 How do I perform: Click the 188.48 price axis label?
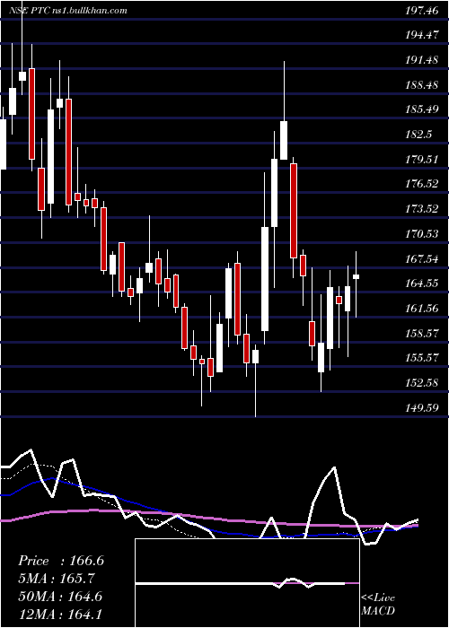click(421, 85)
